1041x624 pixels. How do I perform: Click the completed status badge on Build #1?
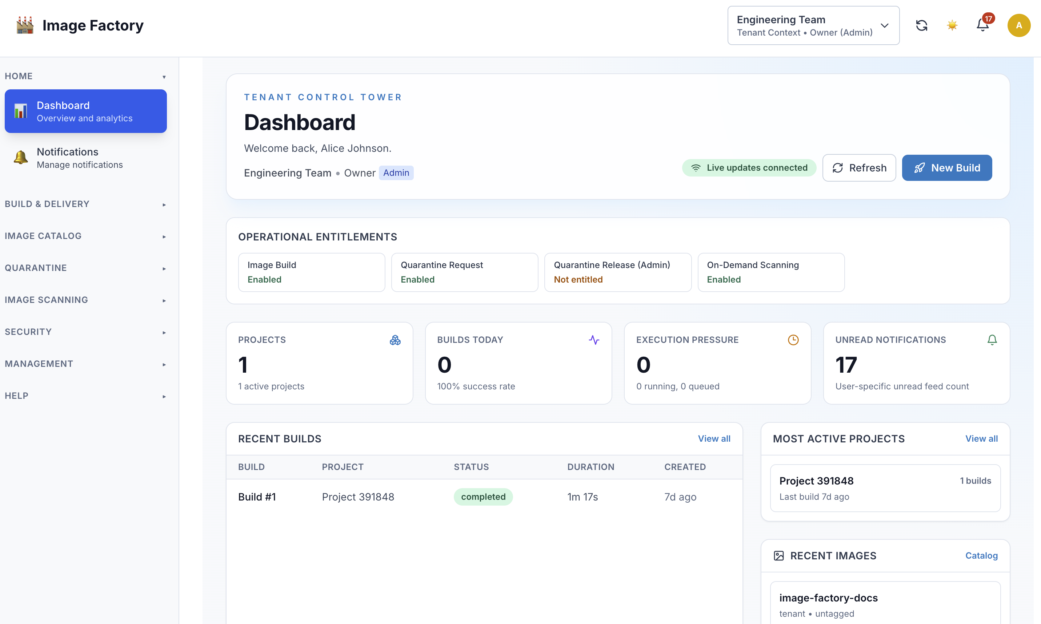483,497
